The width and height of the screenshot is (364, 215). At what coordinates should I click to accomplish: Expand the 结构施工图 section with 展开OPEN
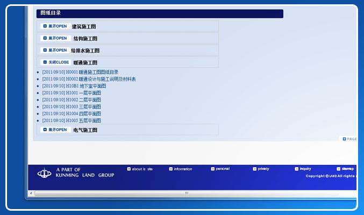click(x=55, y=38)
